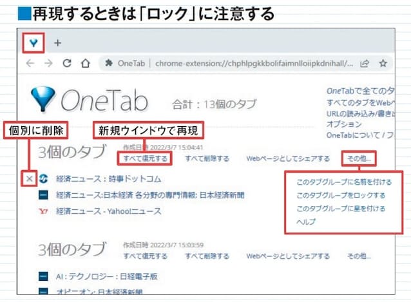This screenshot has height=302, width=411.
Task: Click the large OneTab funnel logo
Action: [x=43, y=99]
